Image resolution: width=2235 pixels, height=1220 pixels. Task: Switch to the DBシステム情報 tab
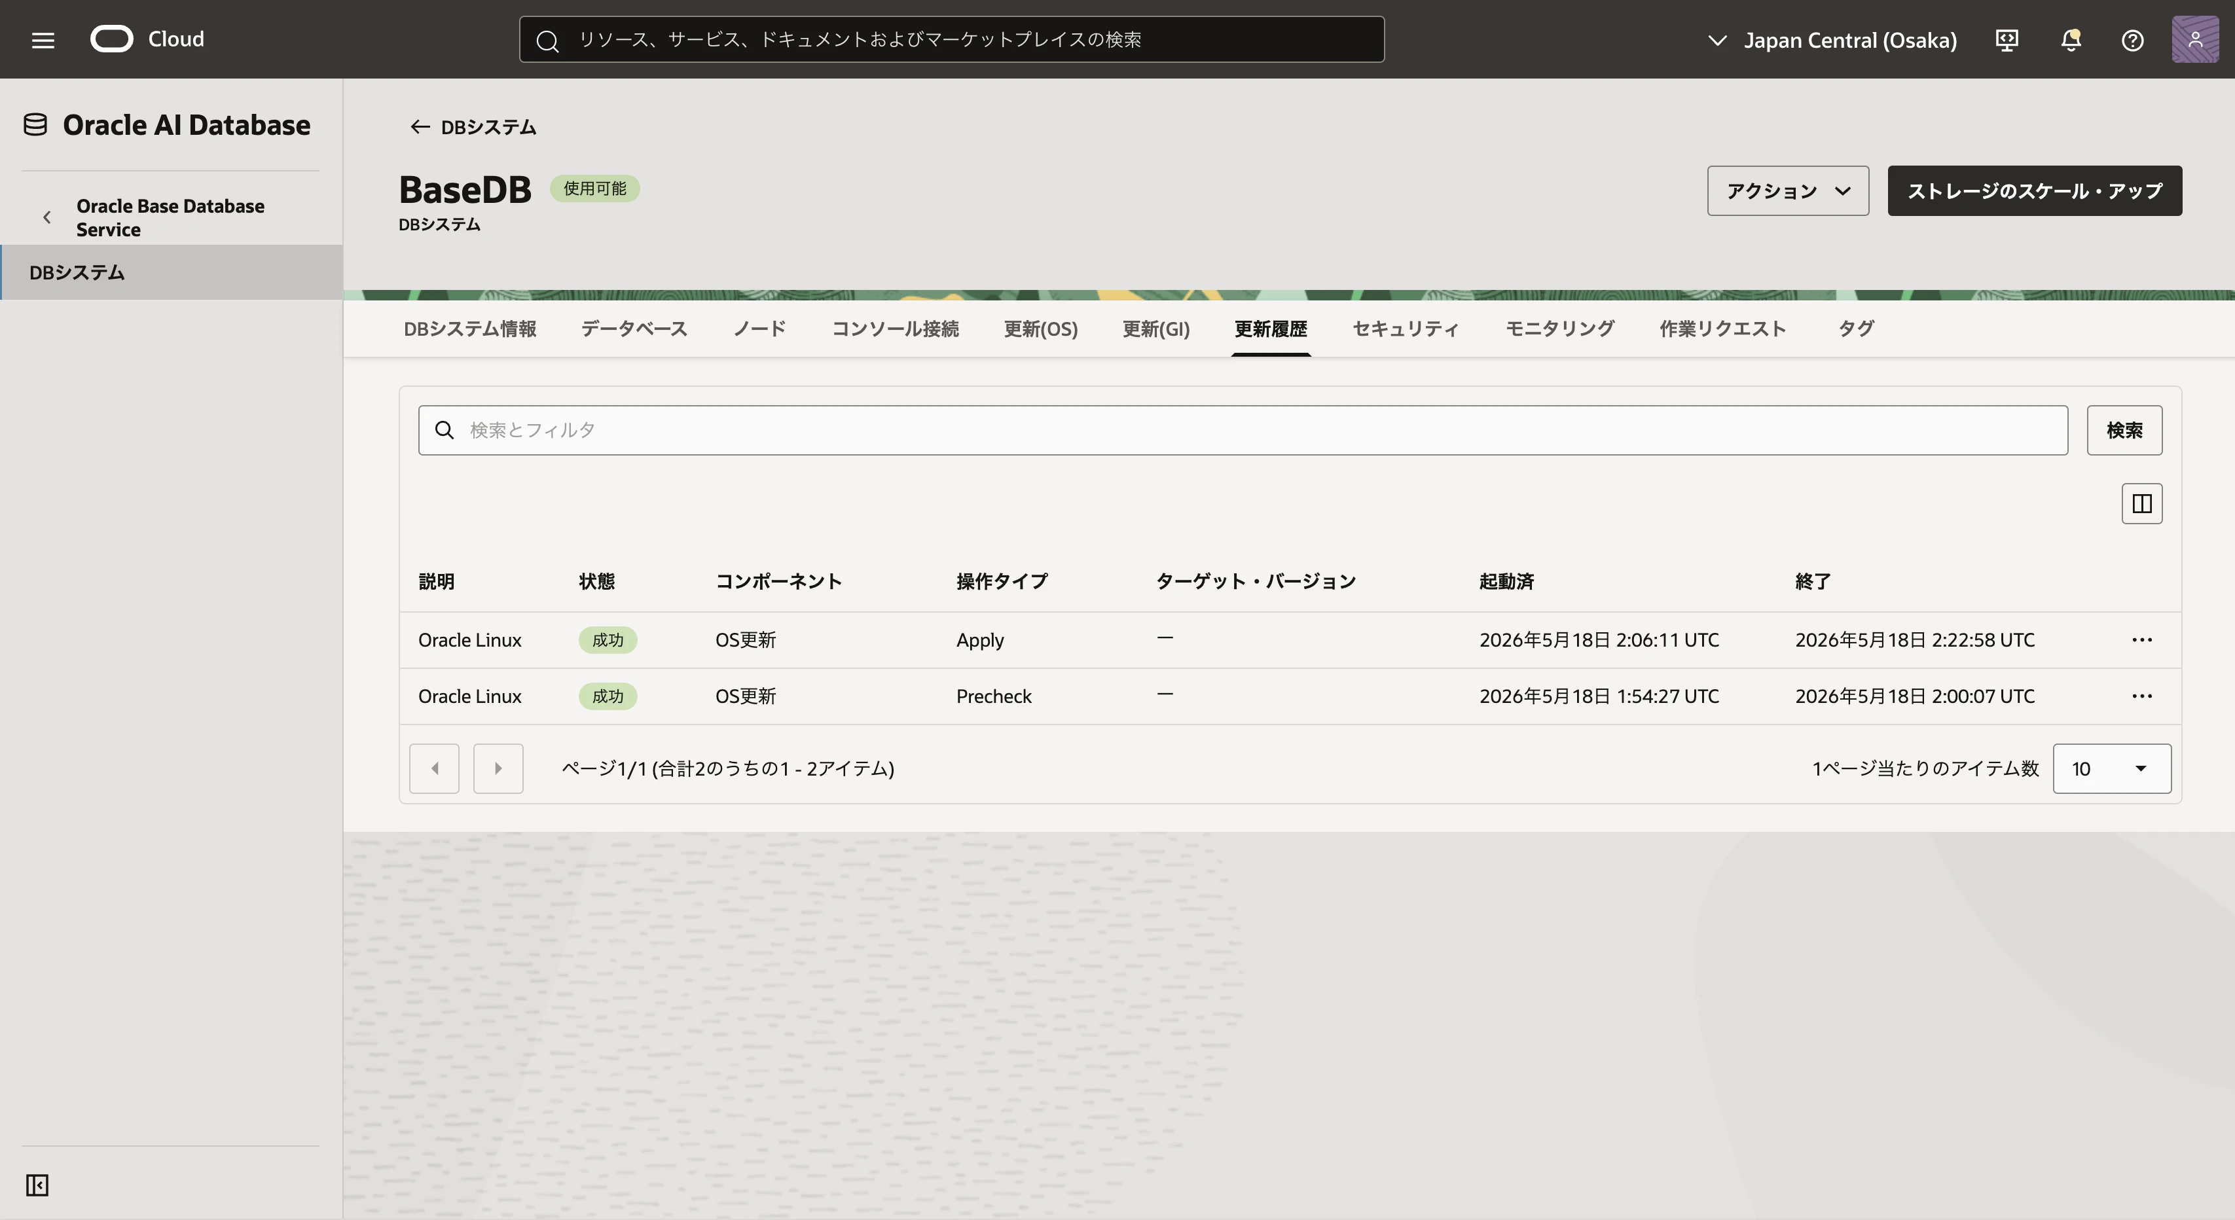tap(470, 329)
